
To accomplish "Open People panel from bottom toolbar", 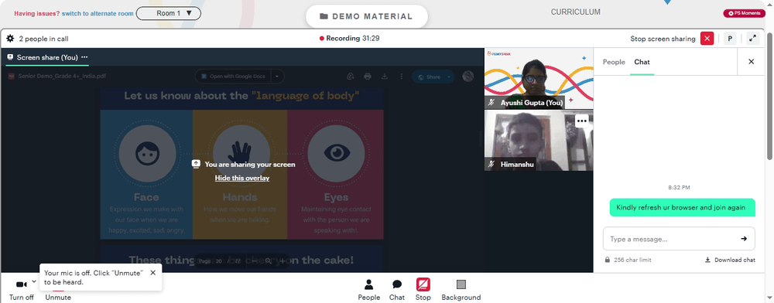I will pyautogui.click(x=368, y=290).
